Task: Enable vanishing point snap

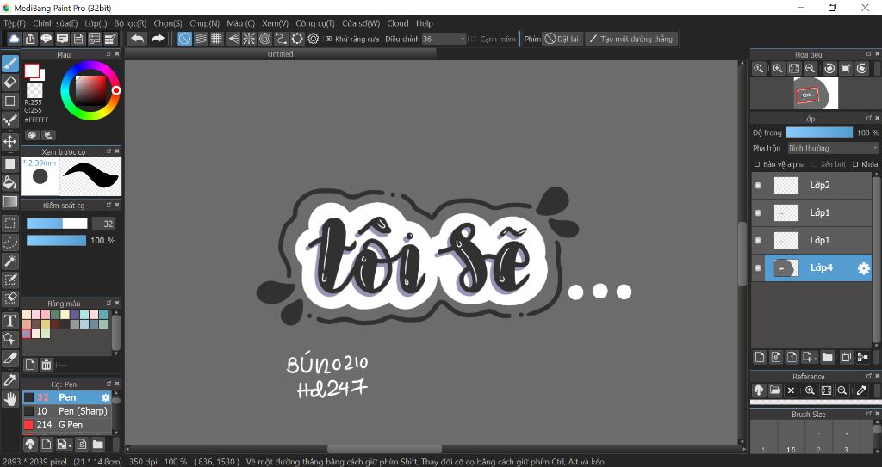Action: point(233,39)
